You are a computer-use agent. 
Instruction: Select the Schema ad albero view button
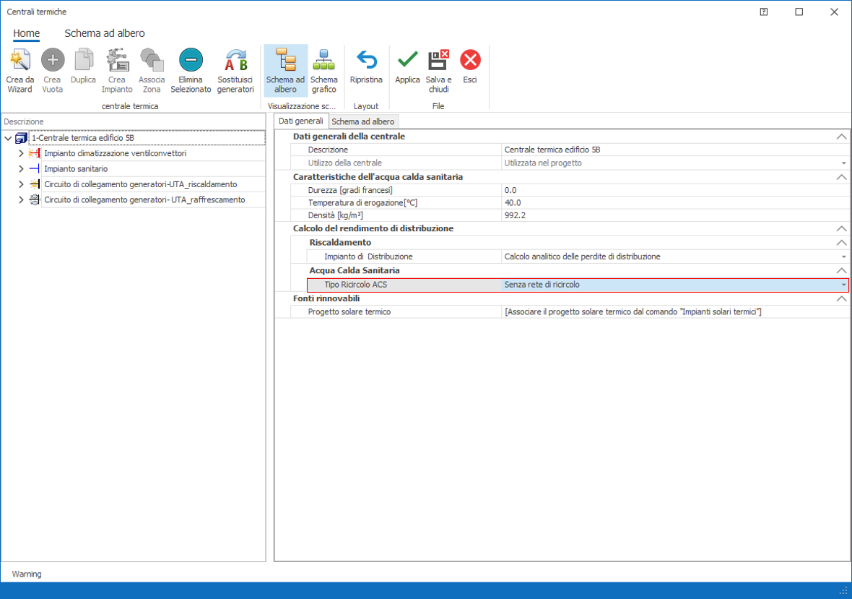[x=285, y=60]
